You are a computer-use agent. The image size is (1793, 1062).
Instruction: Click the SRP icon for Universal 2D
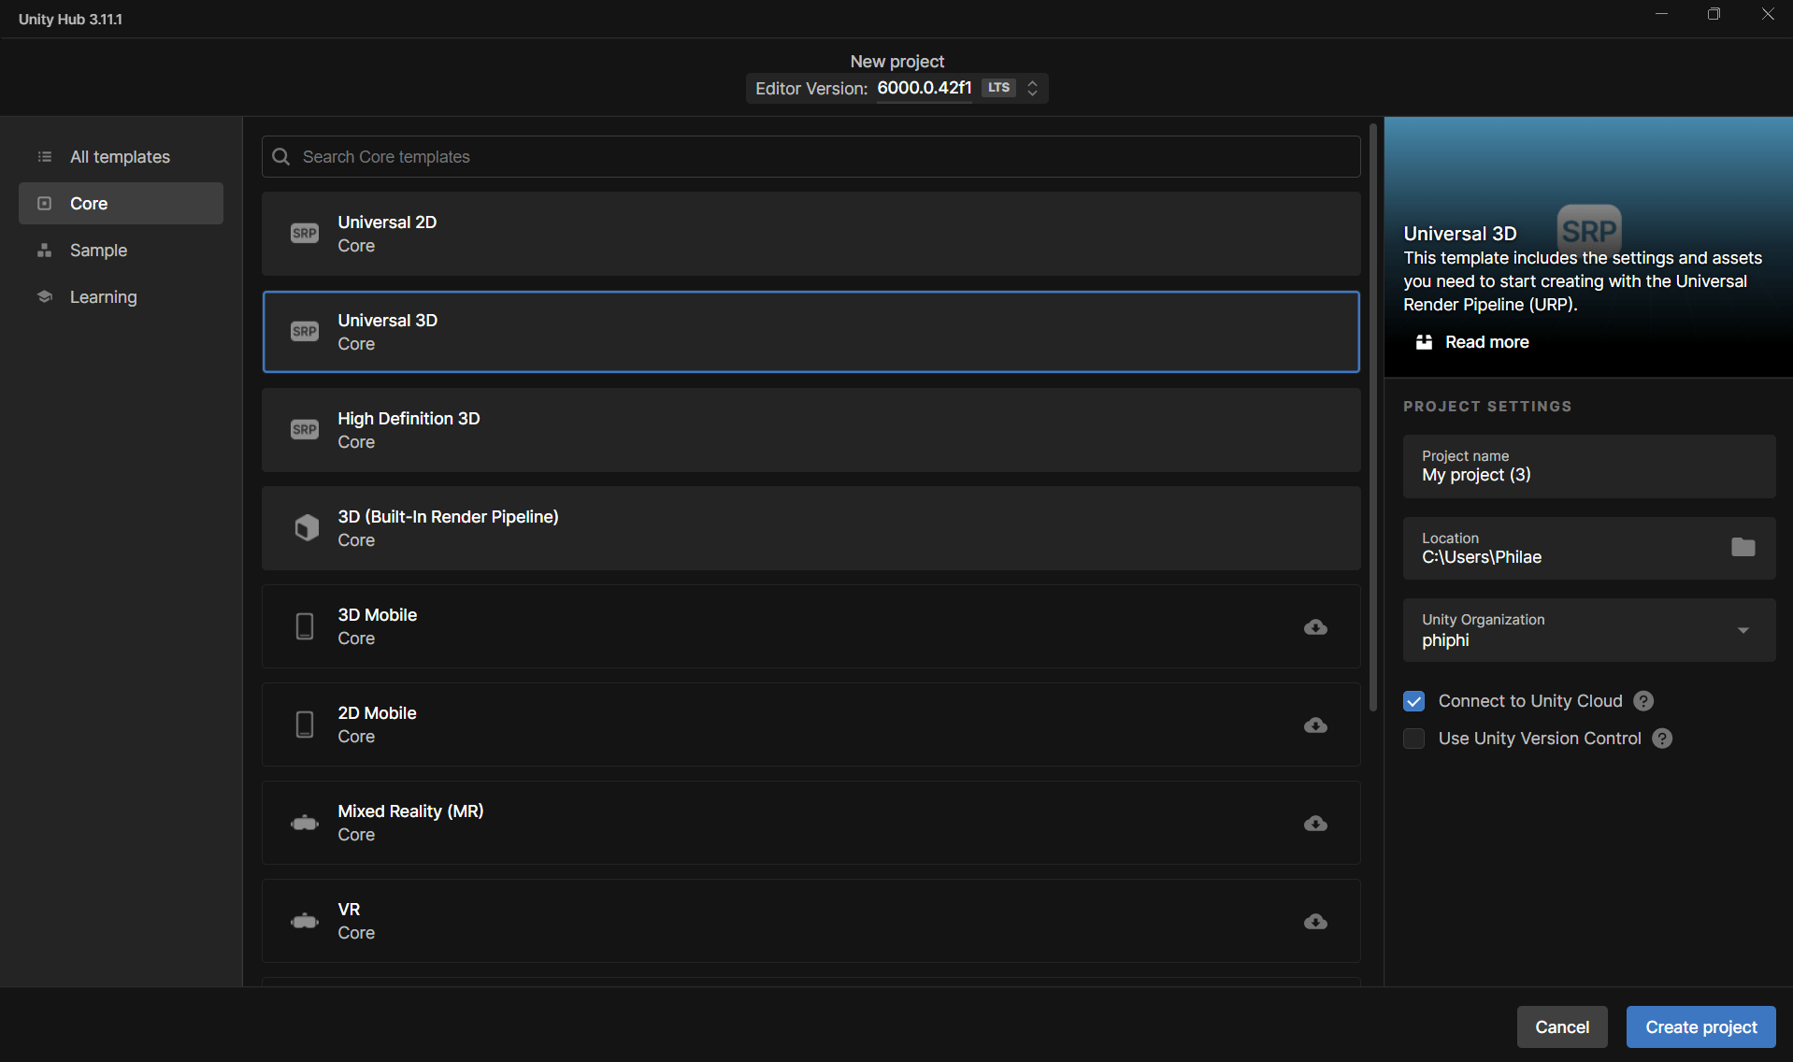tap(305, 234)
